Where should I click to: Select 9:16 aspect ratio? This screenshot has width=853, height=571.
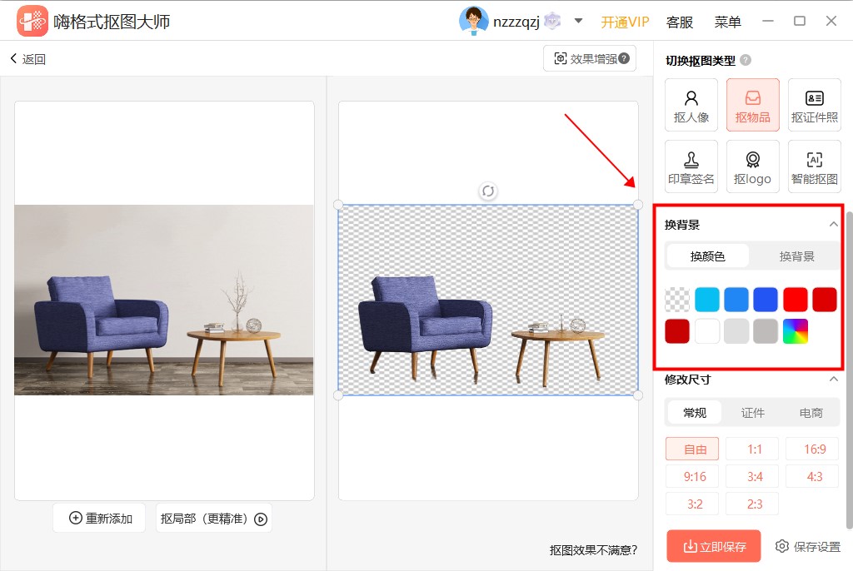tap(692, 476)
